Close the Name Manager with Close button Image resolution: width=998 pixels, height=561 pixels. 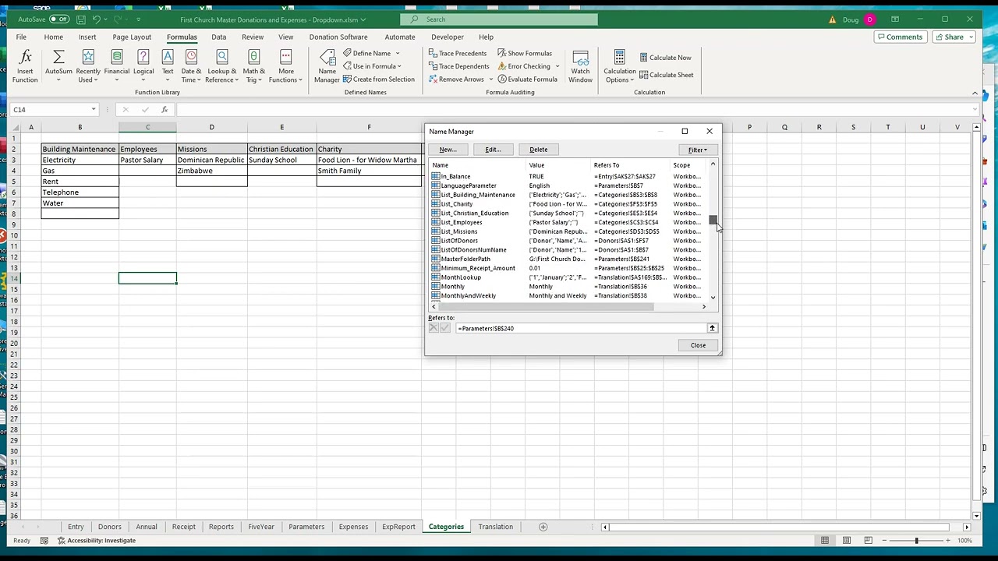point(698,345)
